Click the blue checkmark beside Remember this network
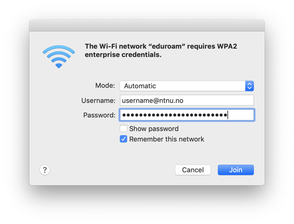 pos(123,139)
